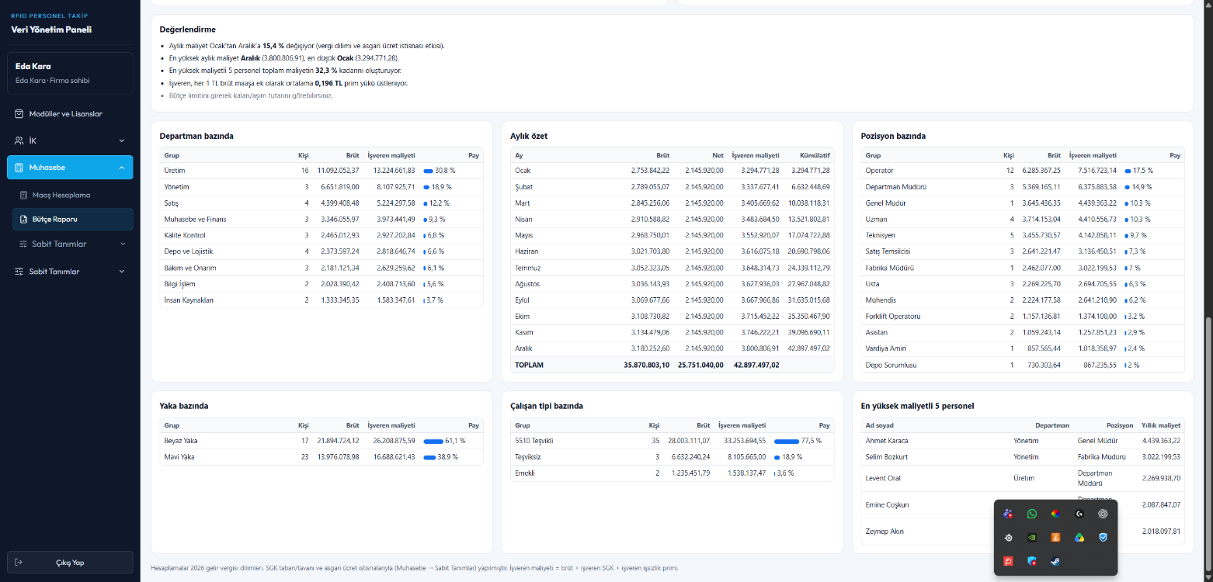Open Modüller ve Lisanslar page
Image resolution: width=1213 pixels, height=582 pixels.
(70, 114)
